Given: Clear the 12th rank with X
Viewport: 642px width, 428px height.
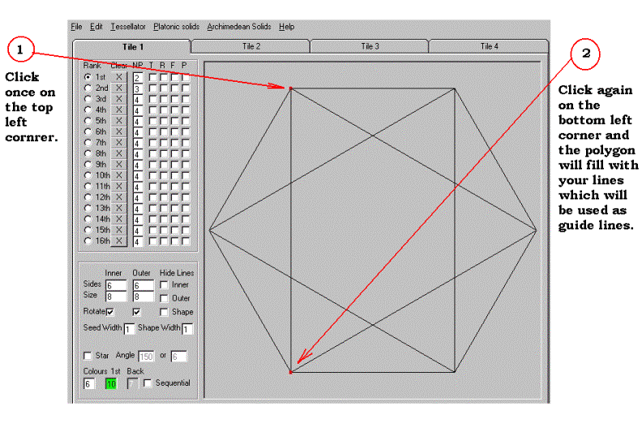Looking at the screenshot, I should pos(119,197).
